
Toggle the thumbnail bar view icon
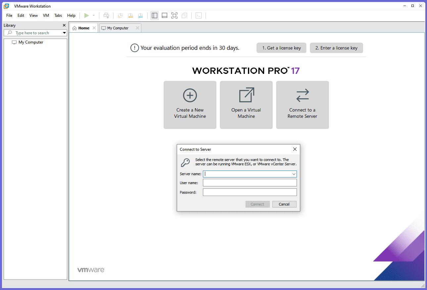tap(165, 16)
